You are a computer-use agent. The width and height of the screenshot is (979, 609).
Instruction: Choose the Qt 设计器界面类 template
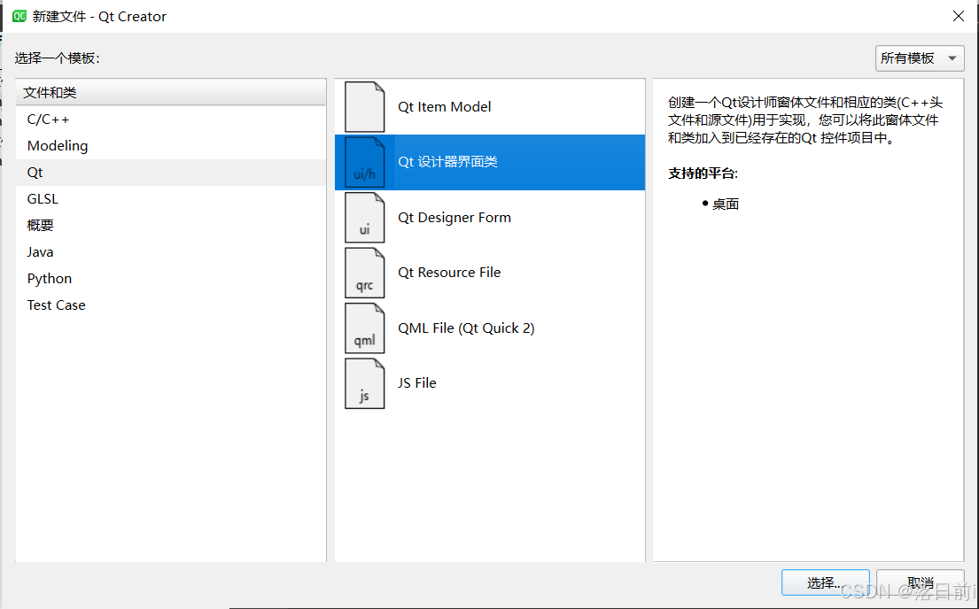tap(489, 162)
